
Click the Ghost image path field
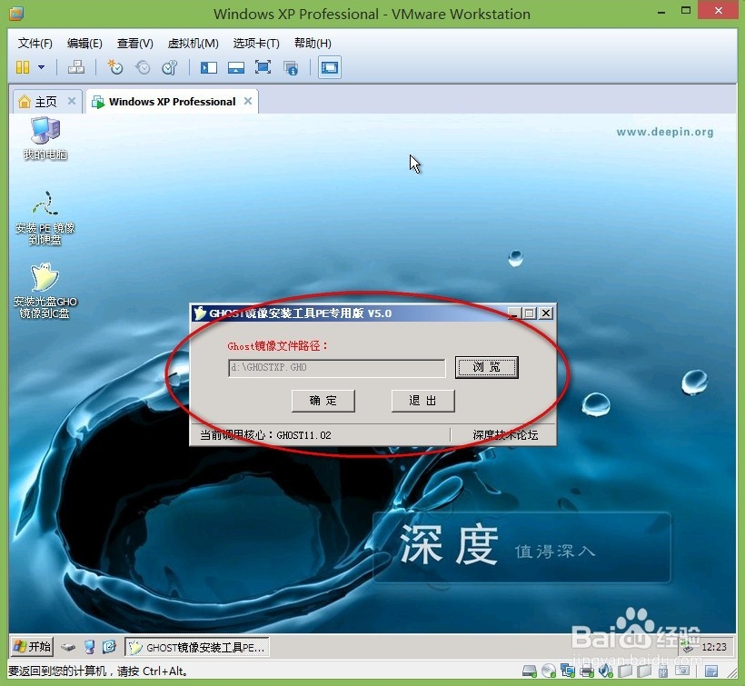coord(337,368)
